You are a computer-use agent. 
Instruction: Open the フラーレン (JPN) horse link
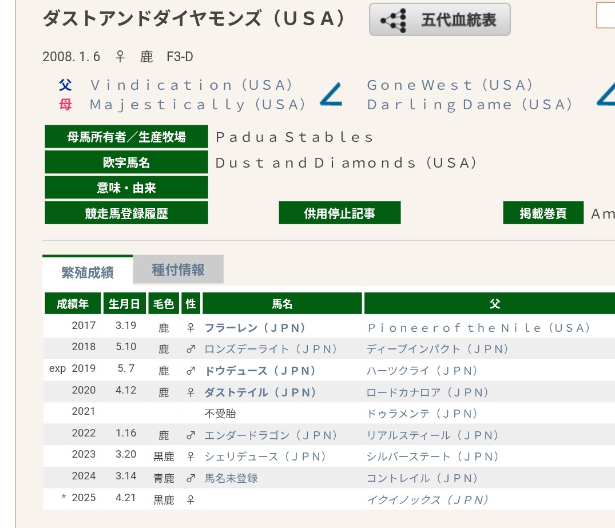point(255,328)
